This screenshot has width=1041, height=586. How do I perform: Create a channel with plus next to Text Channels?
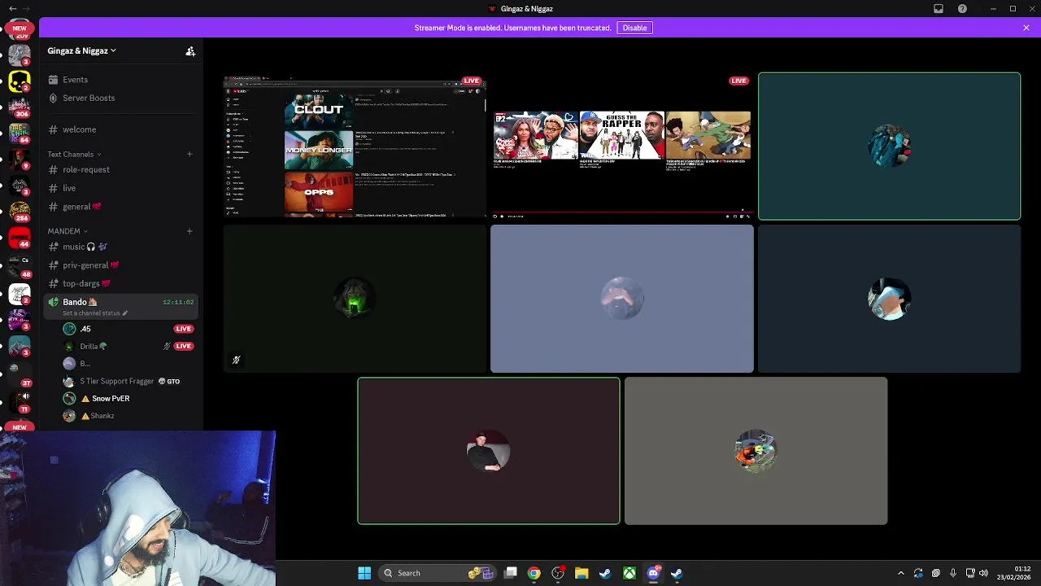coord(189,154)
